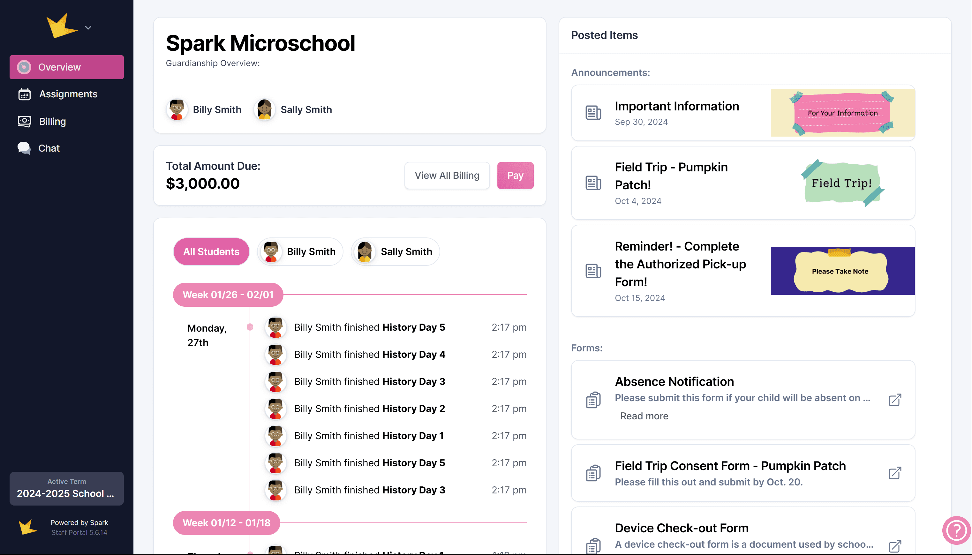Go to Assignments in the sidebar
Screen dimensions: 972x555
[x=68, y=94]
